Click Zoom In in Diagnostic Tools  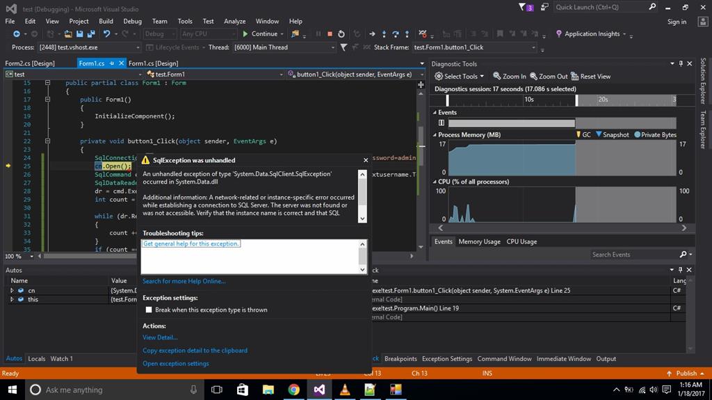click(x=510, y=77)
